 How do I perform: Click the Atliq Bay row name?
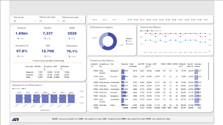[x=103, y=86]
